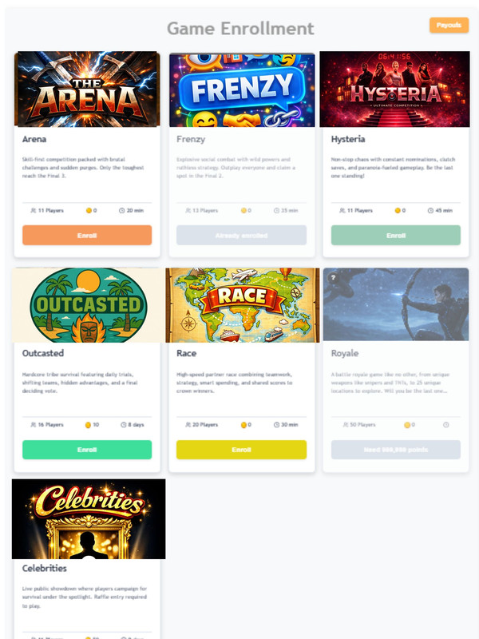Click the coin icon on Outcasted card
479x639 pixels.
tap(88, 425)
